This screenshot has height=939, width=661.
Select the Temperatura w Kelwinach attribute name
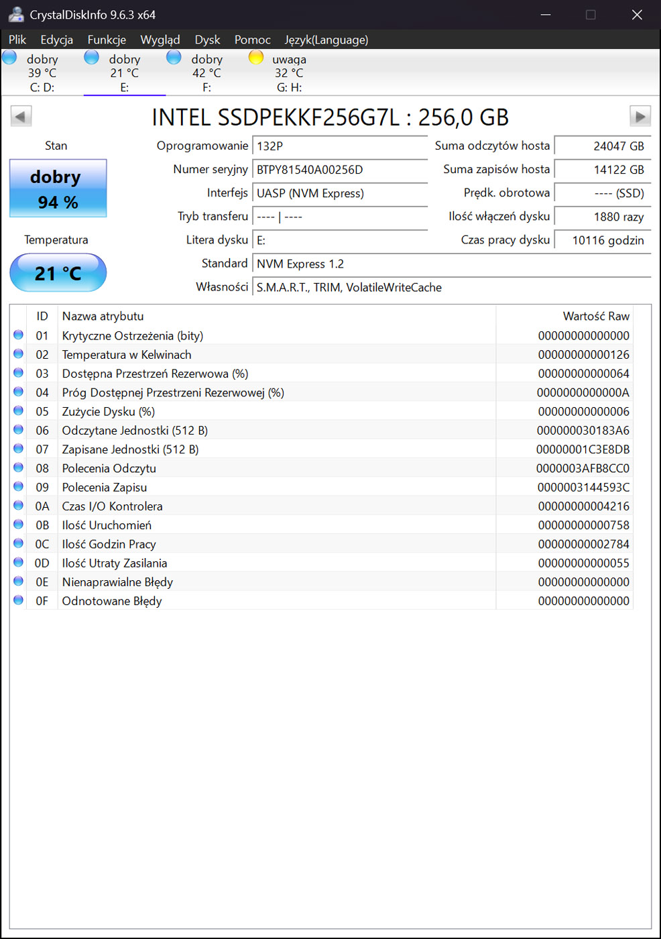click(127, 354)
